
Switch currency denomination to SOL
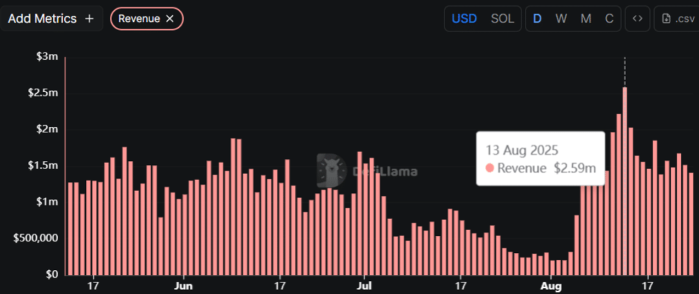(502, 18)
